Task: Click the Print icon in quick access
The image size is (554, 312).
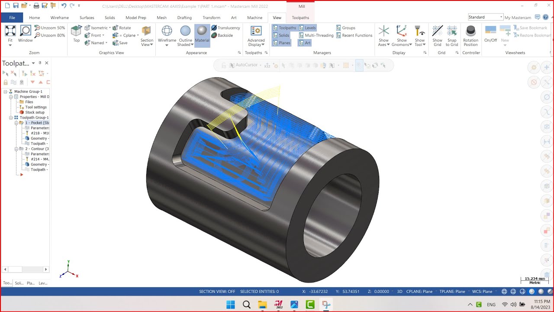Action: click(x=36, y=6)
